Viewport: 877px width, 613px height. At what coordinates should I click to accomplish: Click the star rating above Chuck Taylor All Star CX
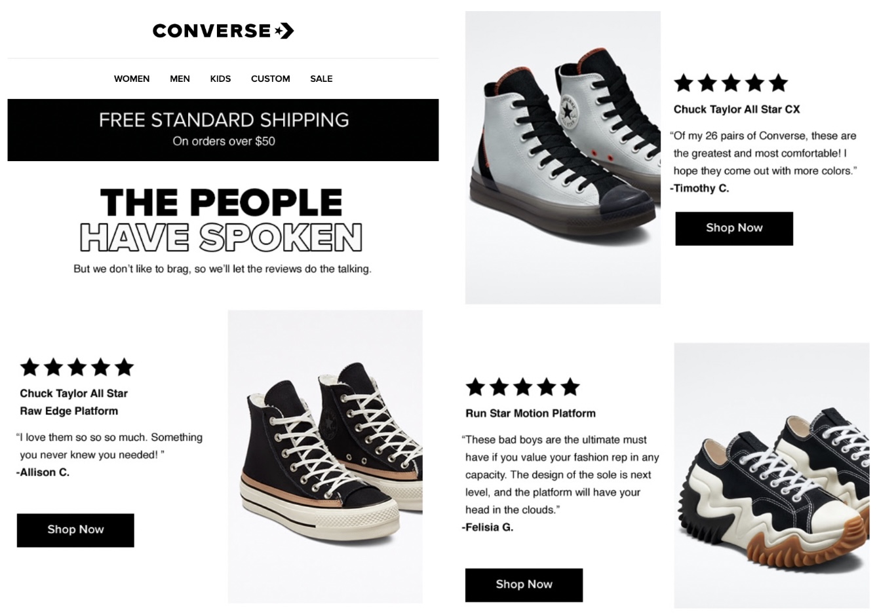pyautogui.click(x=730, y=83)
